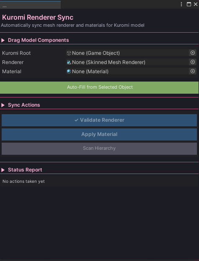Collapse the Drag Model Components section

tap(3, 40)
